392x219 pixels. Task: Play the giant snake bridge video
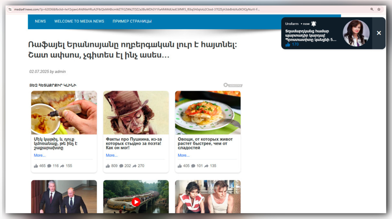136,202
